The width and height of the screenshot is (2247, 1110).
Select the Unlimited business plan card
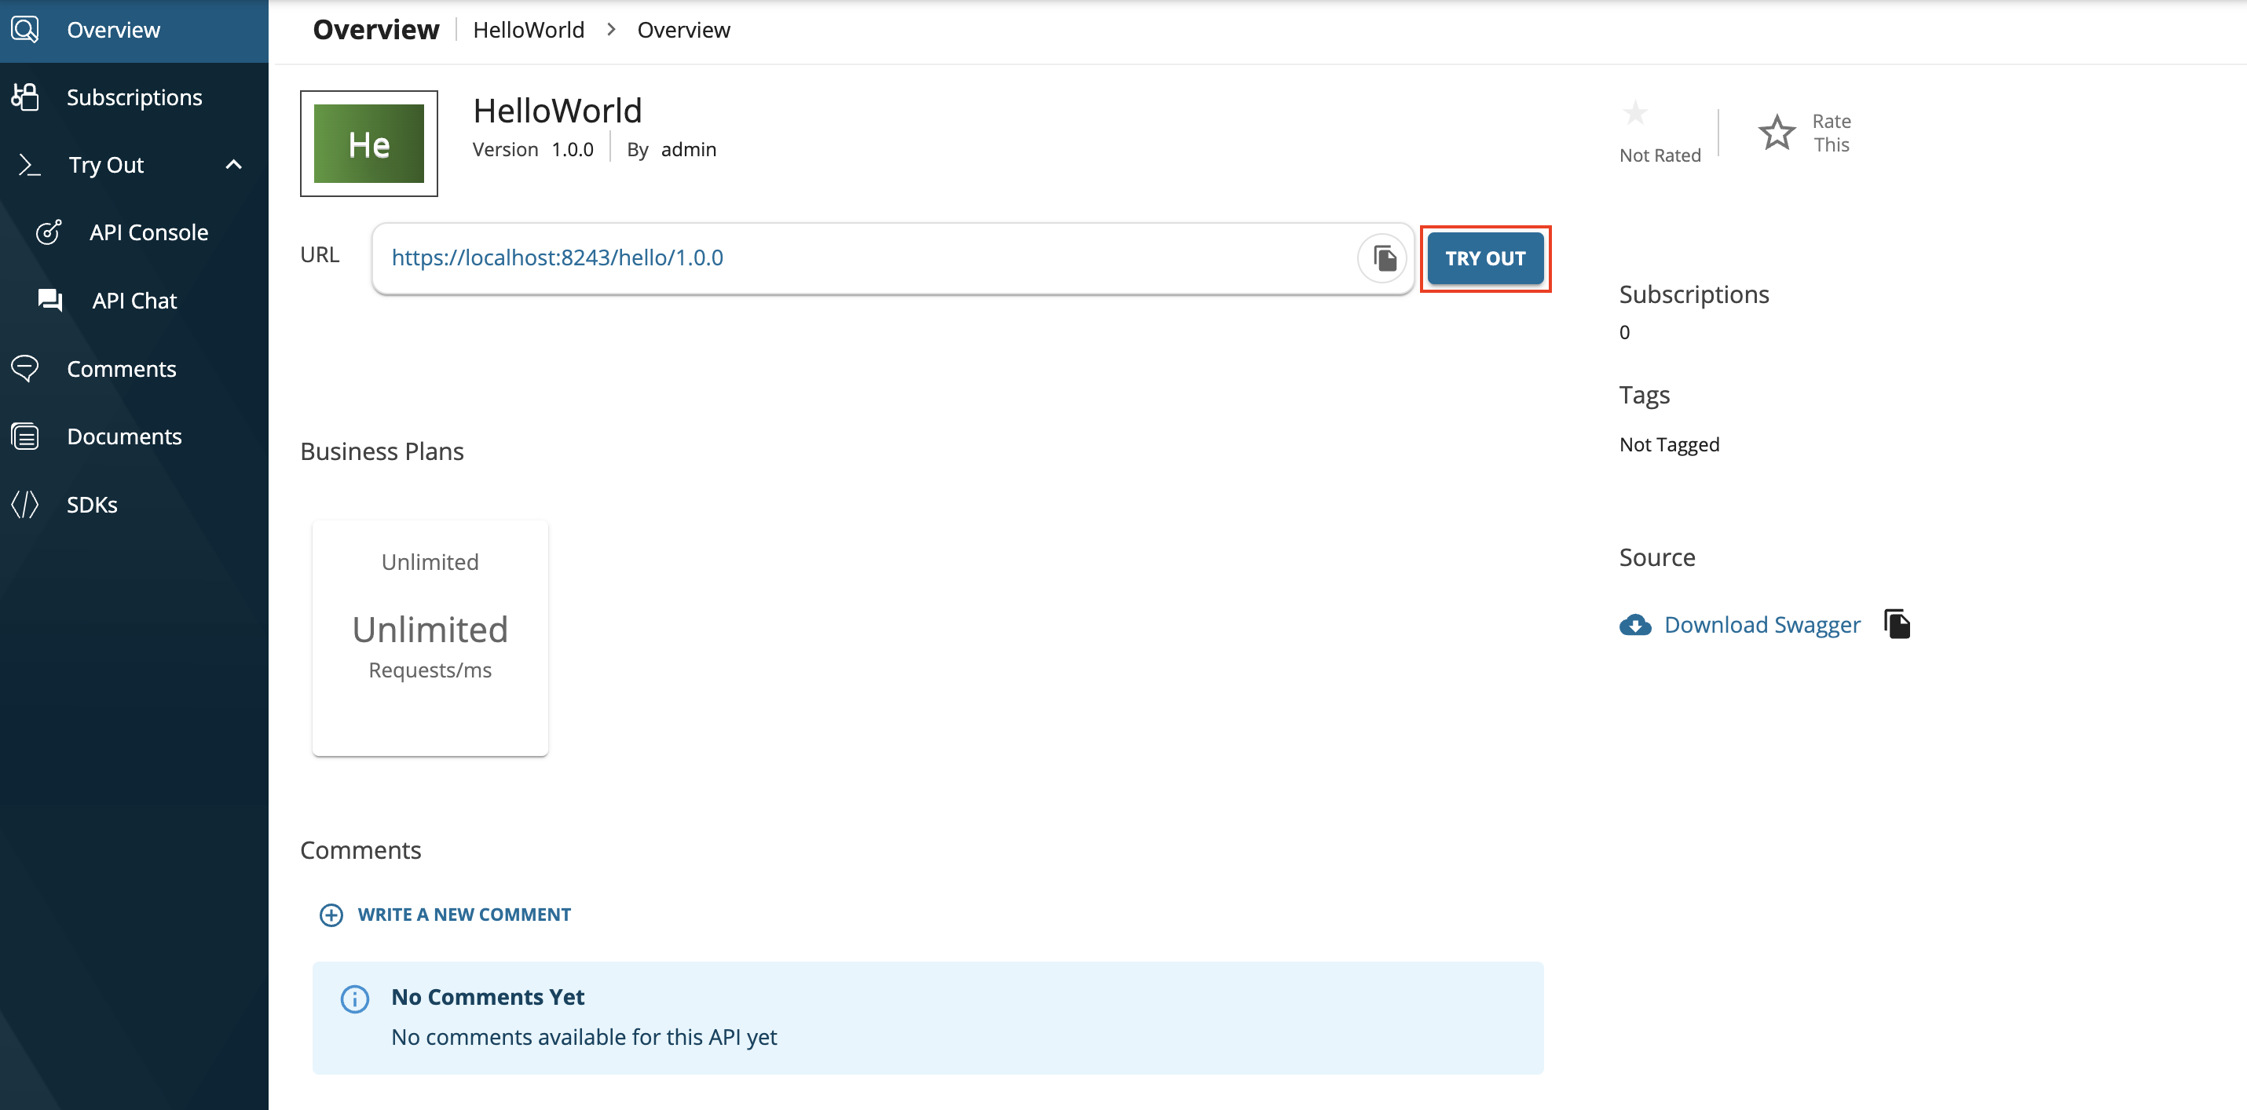(x=430, y=637)
